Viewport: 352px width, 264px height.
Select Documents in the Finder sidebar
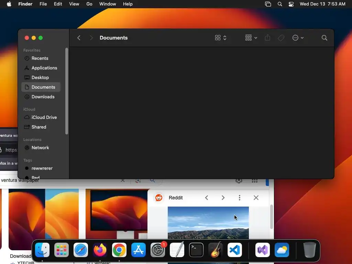[x=41, y=87]
